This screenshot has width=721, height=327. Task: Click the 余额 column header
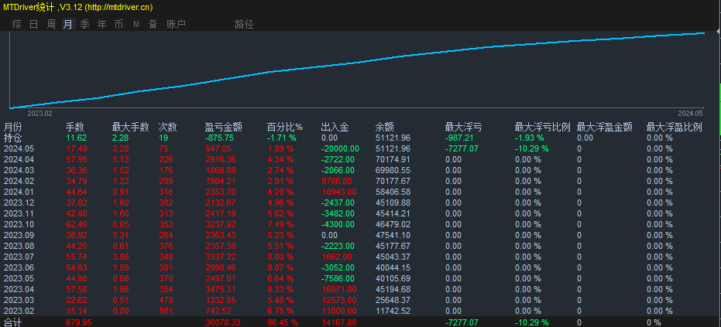(x=385, y=128)
